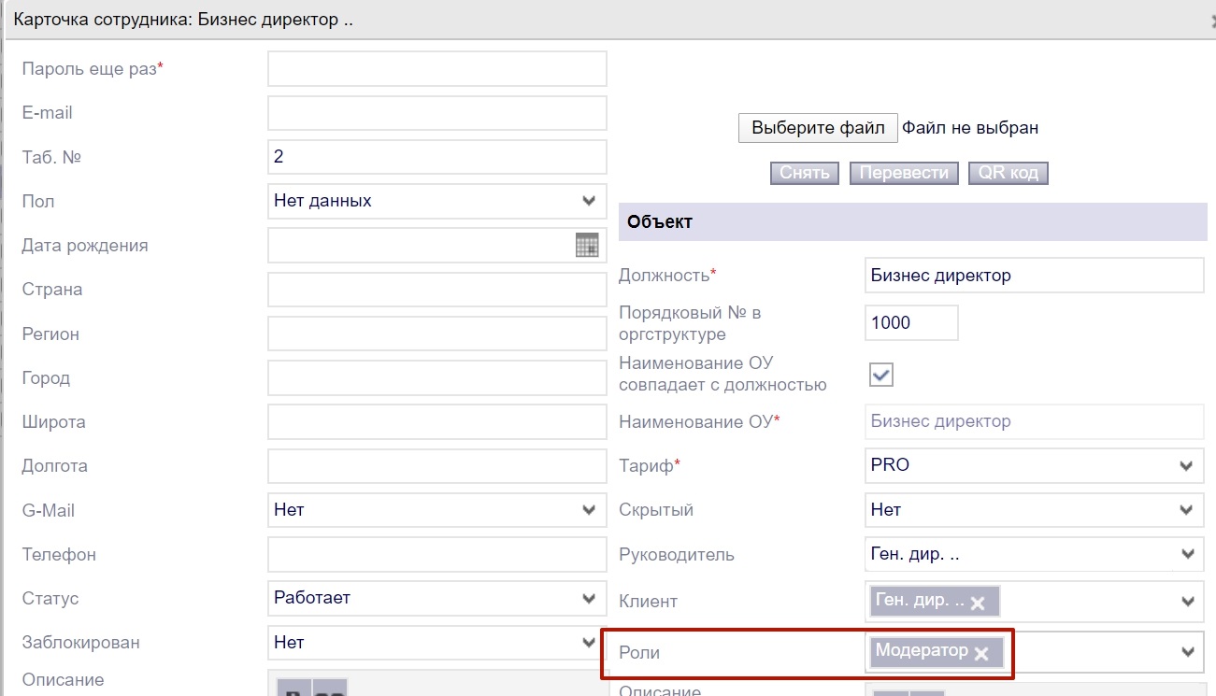
Task: Open the QR код button
Action: (1008, 173)
